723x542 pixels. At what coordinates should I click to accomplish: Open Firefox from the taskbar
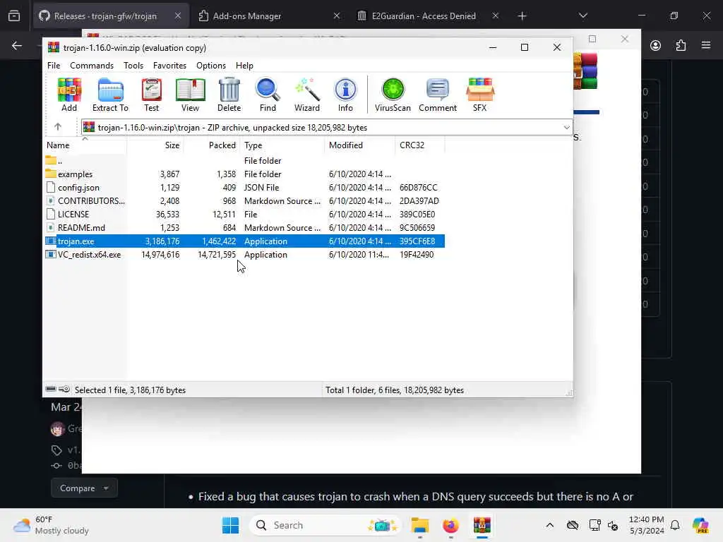[x=450, y=525]
